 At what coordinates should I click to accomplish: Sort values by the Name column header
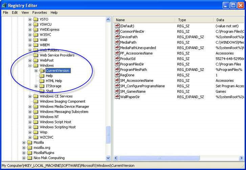[x=144, y=20]
